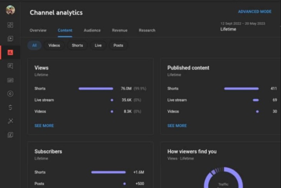Click the +1.6M Shorts subscribers value
Viewport: 281px width, 188px height.
click(x=139, y=172)
